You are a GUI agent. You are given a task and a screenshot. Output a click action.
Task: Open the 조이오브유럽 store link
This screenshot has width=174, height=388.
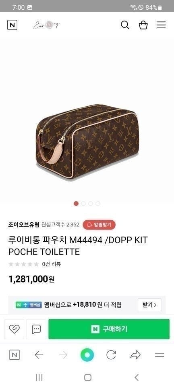[x=24, y=225]
